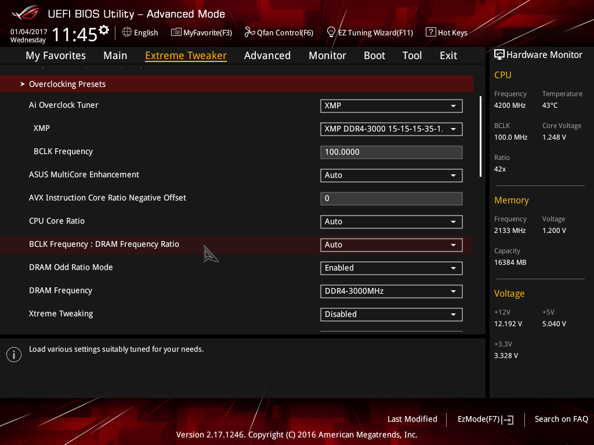
Task: Click the BCLK Frequency input field
Action: coord(392,152)
